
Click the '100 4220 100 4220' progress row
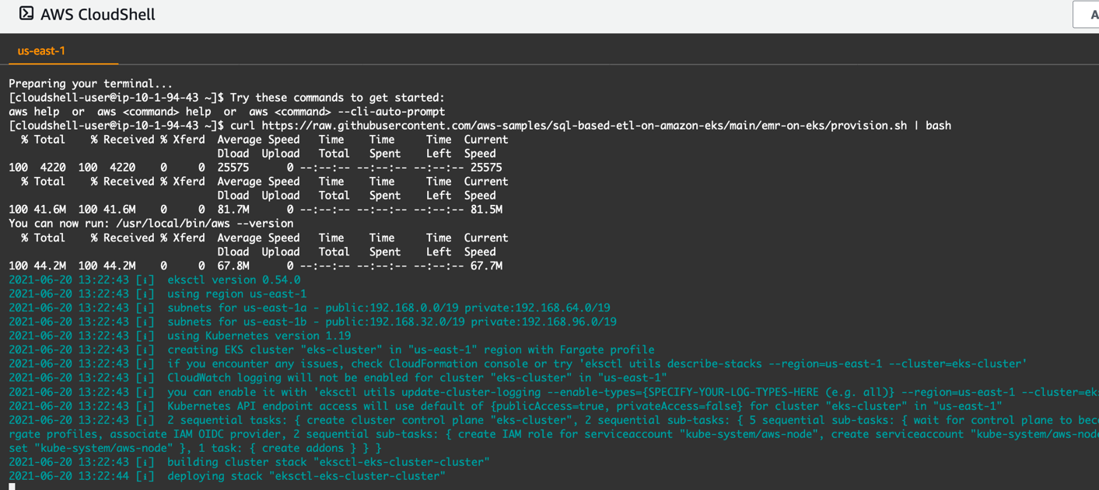[255, 167]
